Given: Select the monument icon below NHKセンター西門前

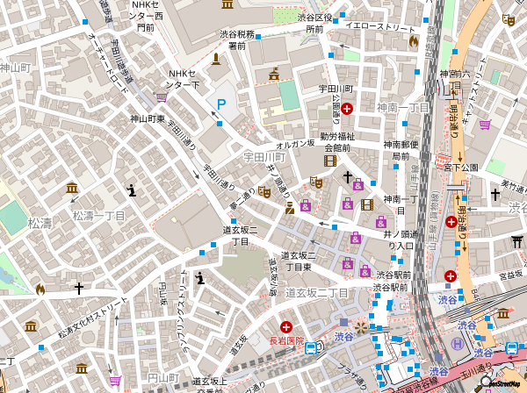Looking at the screenshot, I should click(216, 59).
